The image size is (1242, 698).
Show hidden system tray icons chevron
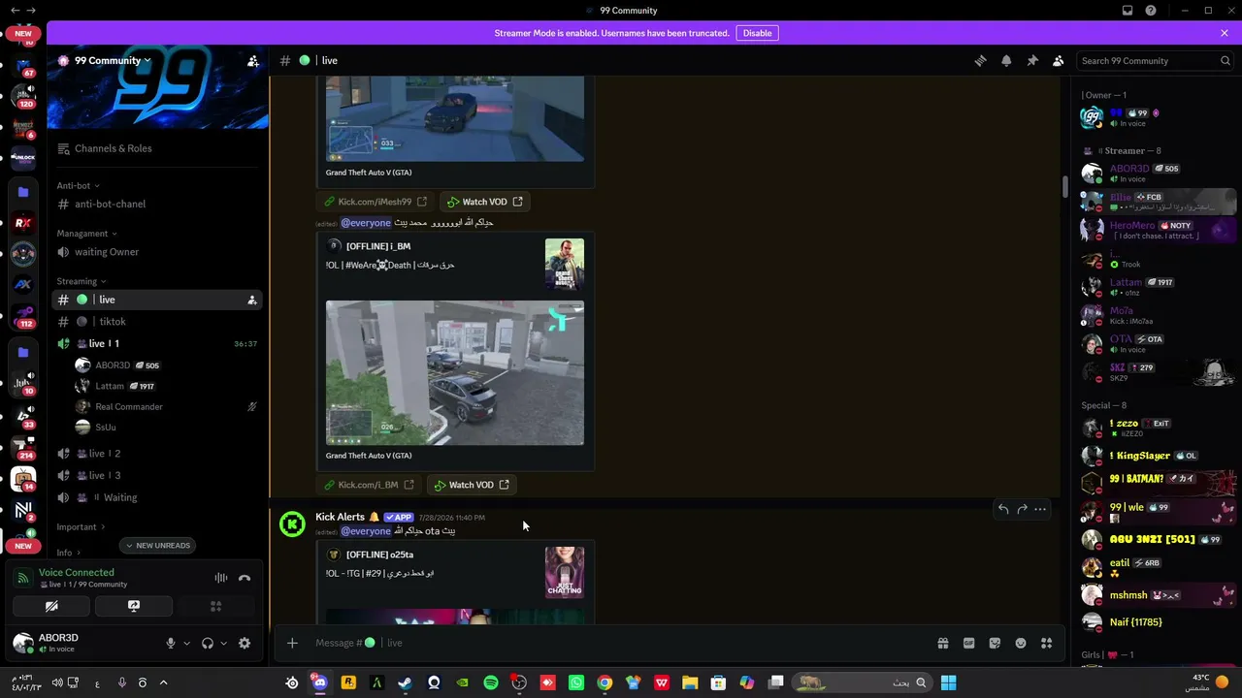click(163, 682)
